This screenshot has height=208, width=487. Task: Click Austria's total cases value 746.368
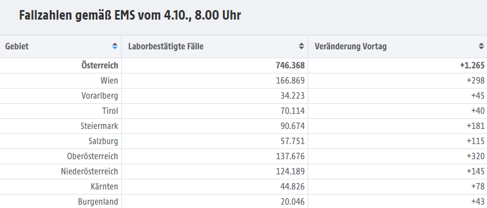(x=290, y=66)
